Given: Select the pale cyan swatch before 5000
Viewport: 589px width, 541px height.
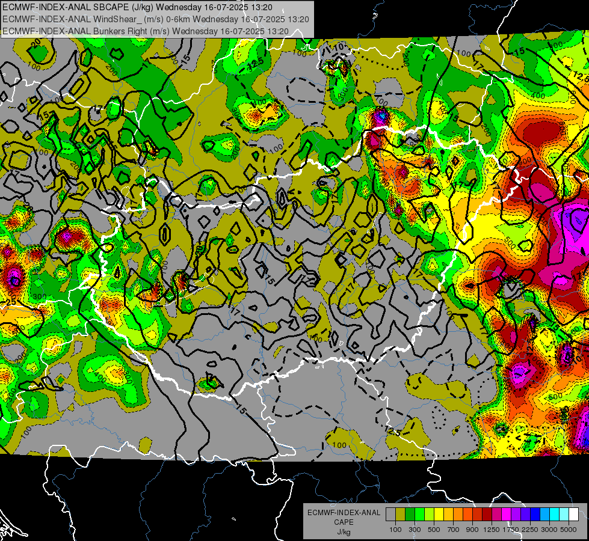Looking at the screenshot, I should tap(564, 515).
